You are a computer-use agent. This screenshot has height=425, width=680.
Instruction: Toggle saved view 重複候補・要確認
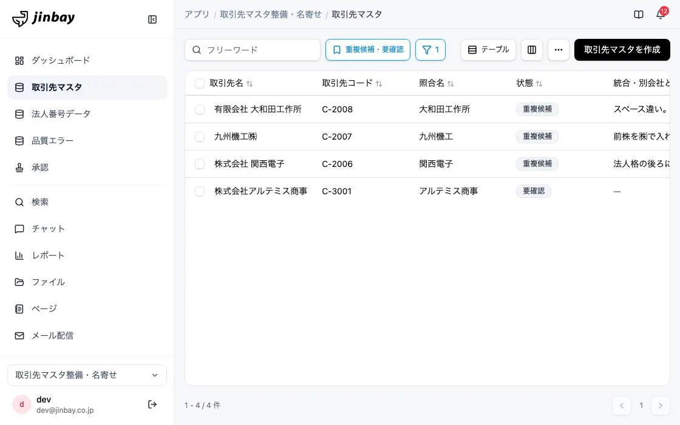point(368,50)
